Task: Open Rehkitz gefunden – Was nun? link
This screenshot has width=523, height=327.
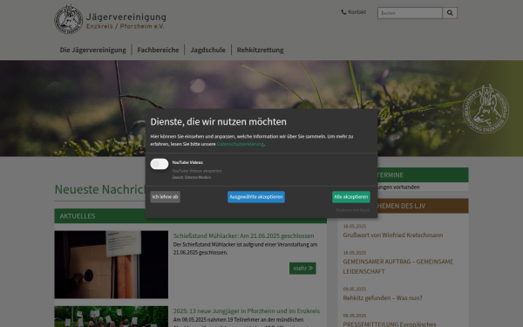Action: click(x=383, y=298)
